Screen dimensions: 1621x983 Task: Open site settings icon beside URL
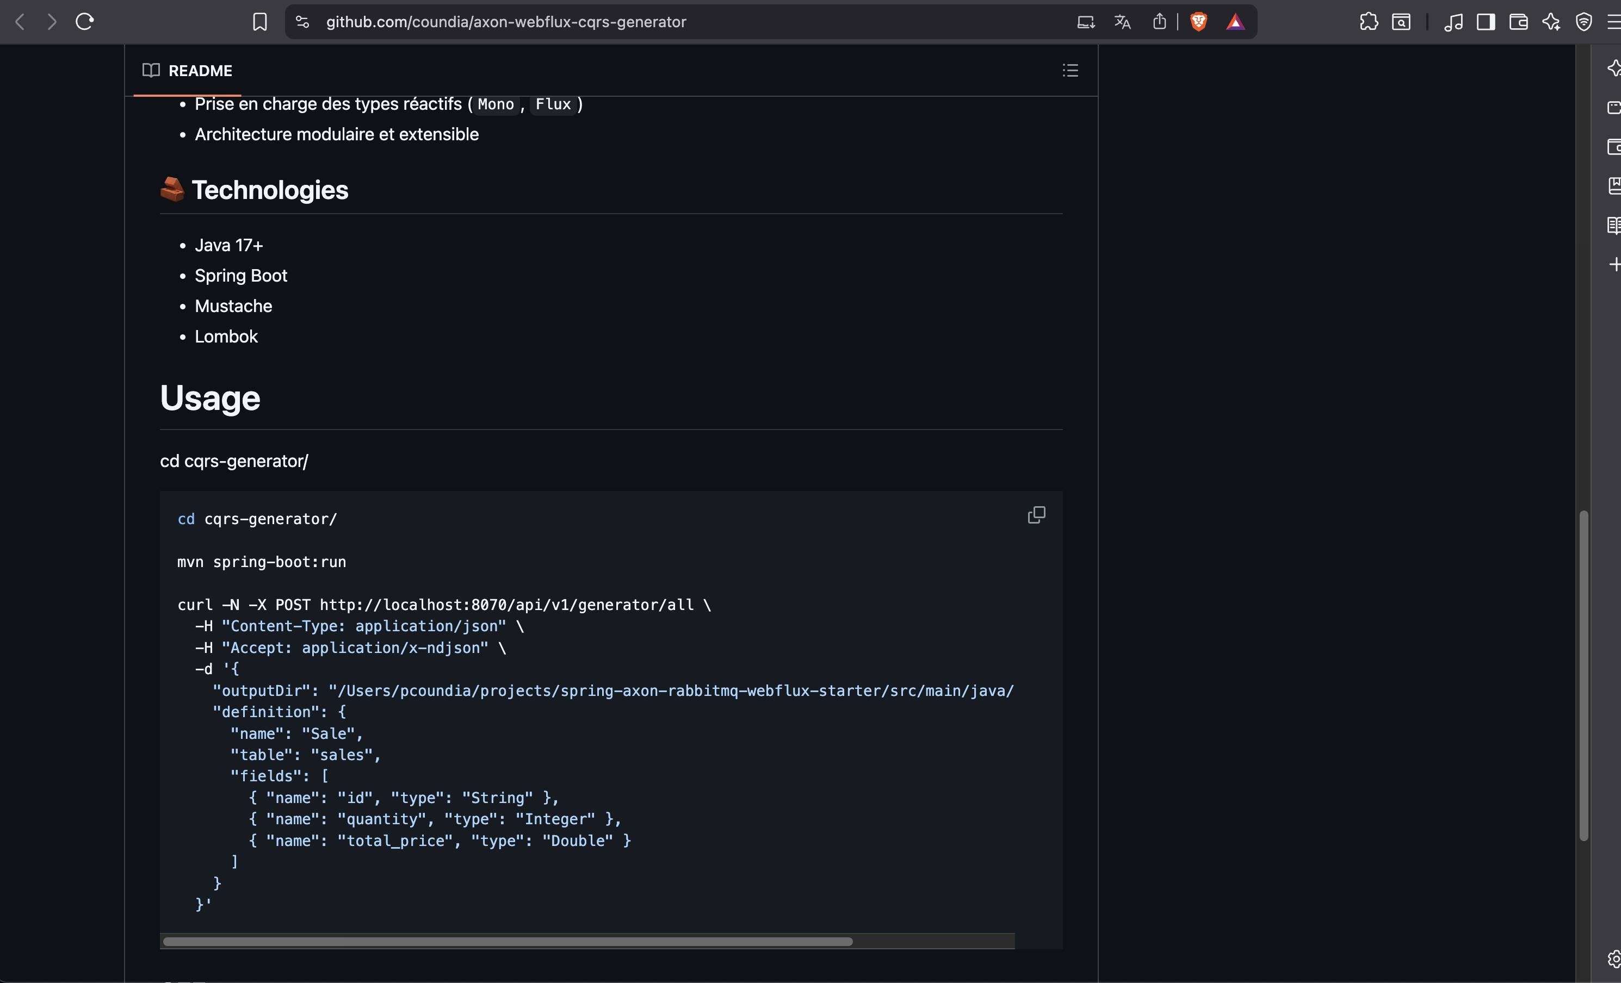[302, 22]
